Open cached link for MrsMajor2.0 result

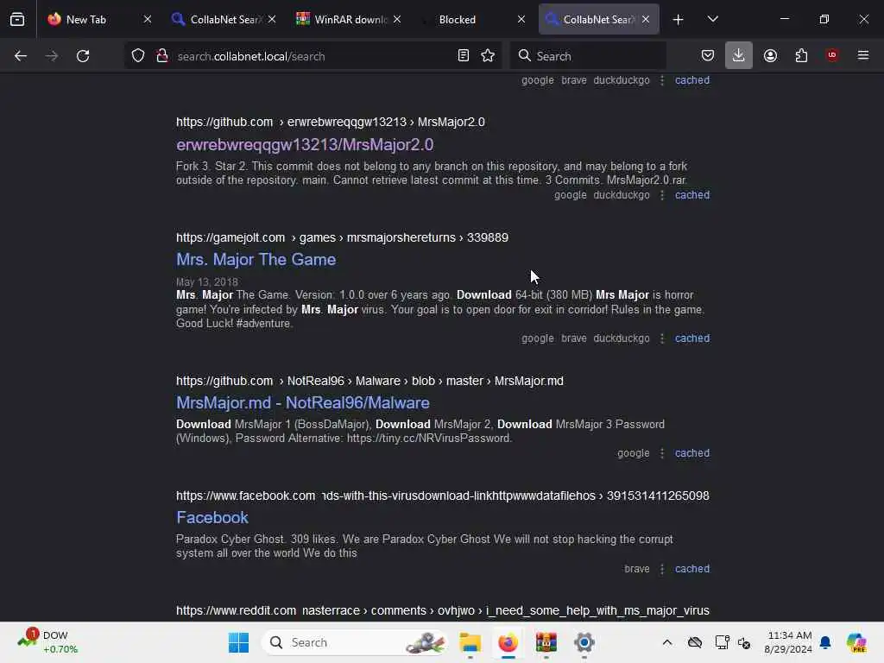692,195
